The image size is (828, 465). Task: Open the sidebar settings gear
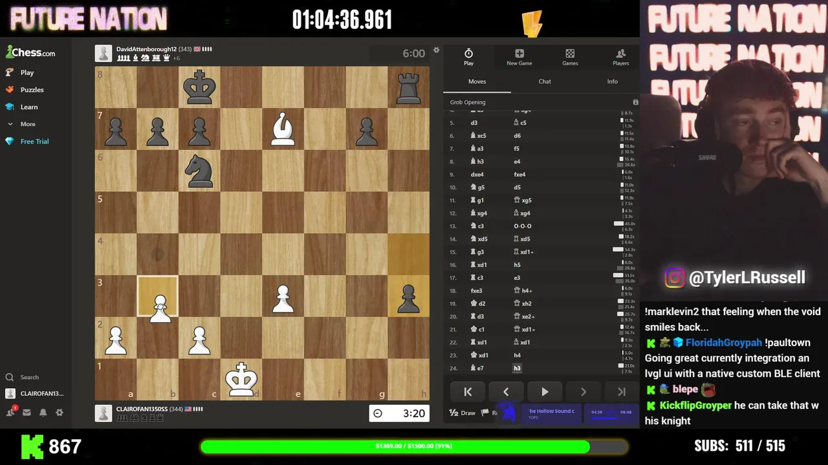(59, 412)
